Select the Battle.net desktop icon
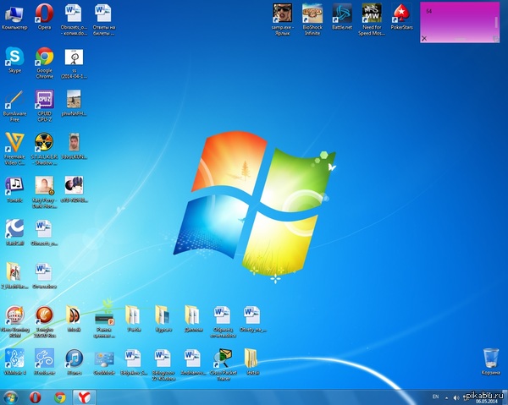Screen dimensions: 508x405 342,14
